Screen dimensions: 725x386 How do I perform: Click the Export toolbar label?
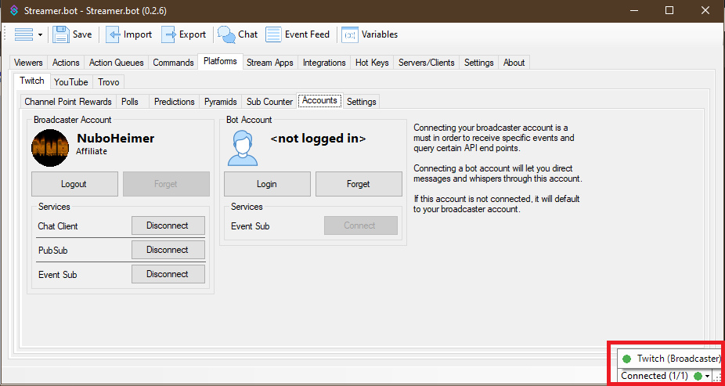pos(193,34)
